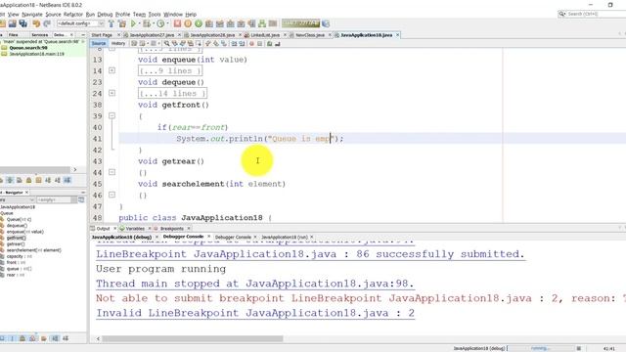
Task: Switch to the NewClass.java tab
Action: (x=310, y=35)
